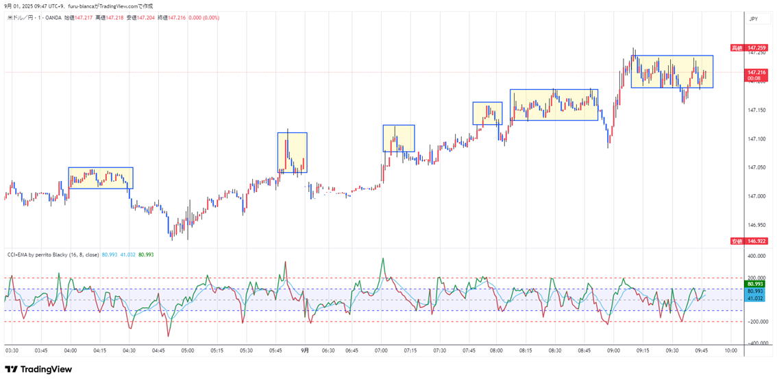Select the widest yellow rectangle near 08:30
Viewport: 777px width, 382px height.
(554, 105)
